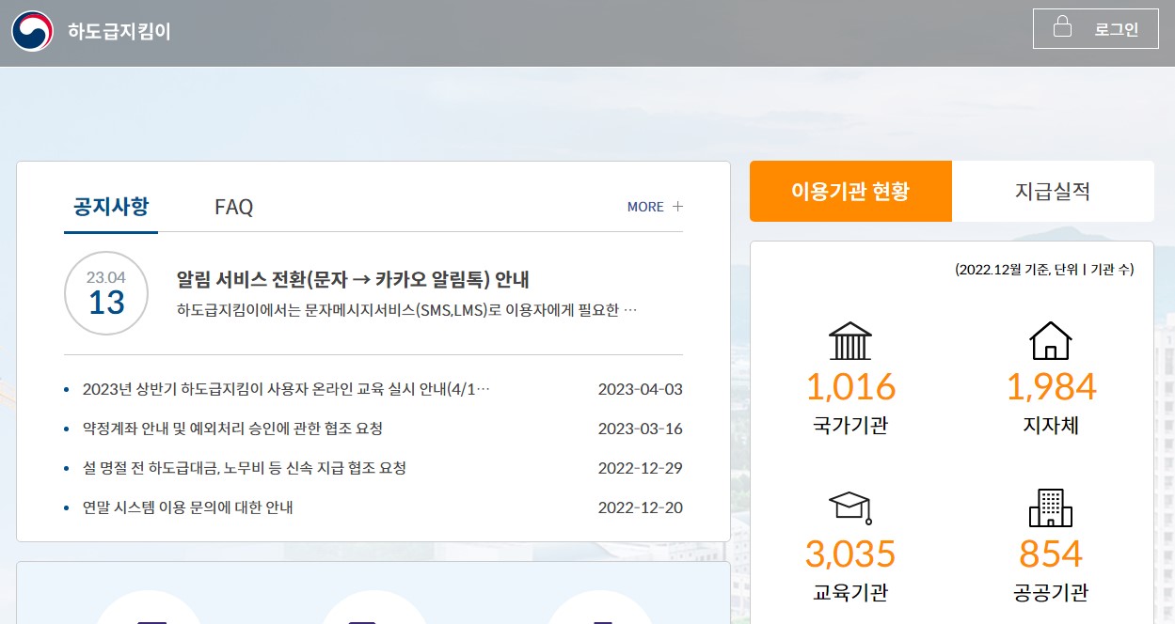Open the 로그인 button

click(x=1095, y=28)
